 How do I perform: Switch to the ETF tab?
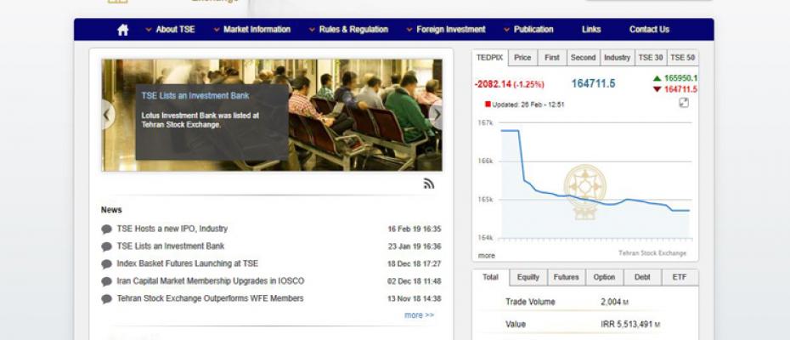[680, 277]
